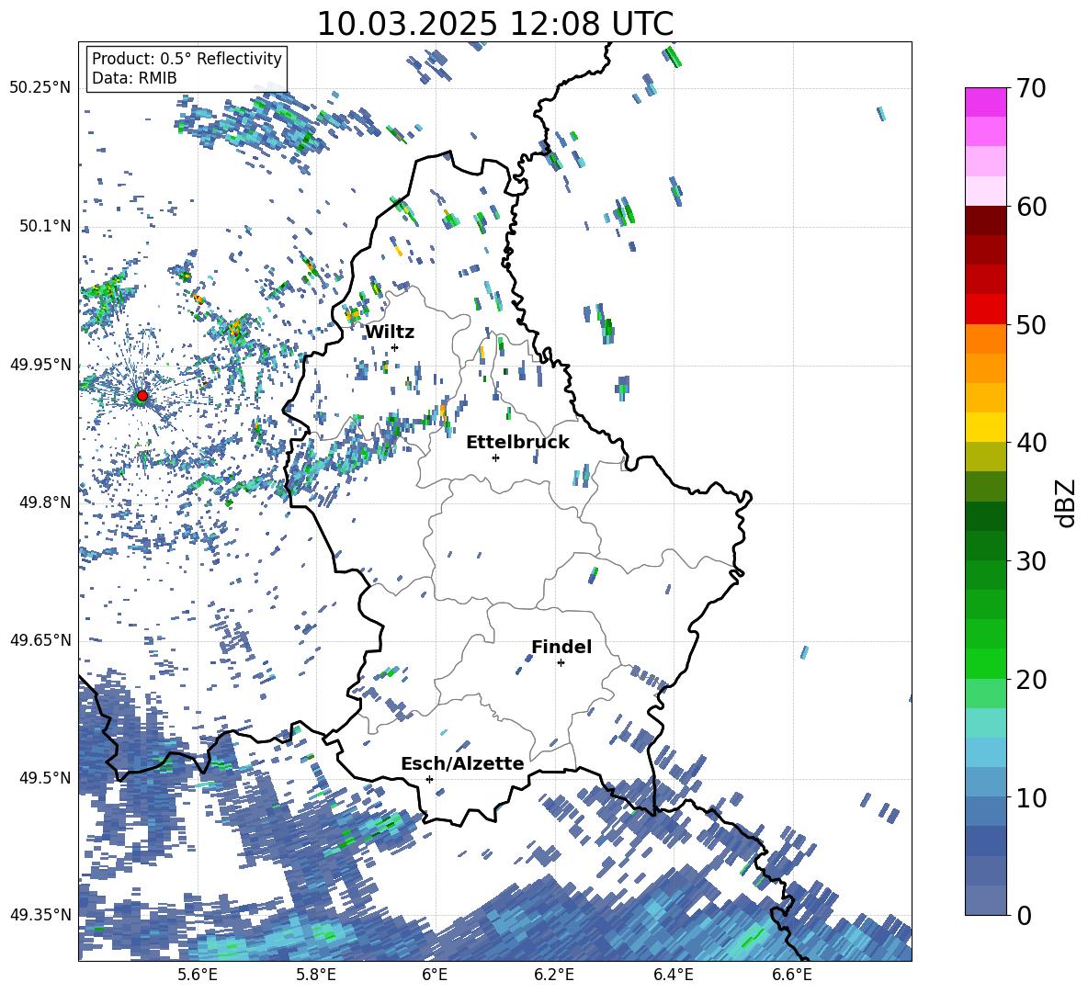The width and height of the screenshot is (1088, 993).
Task: Click the 'Esch/Alzette' city label
Action: [462, 763]
